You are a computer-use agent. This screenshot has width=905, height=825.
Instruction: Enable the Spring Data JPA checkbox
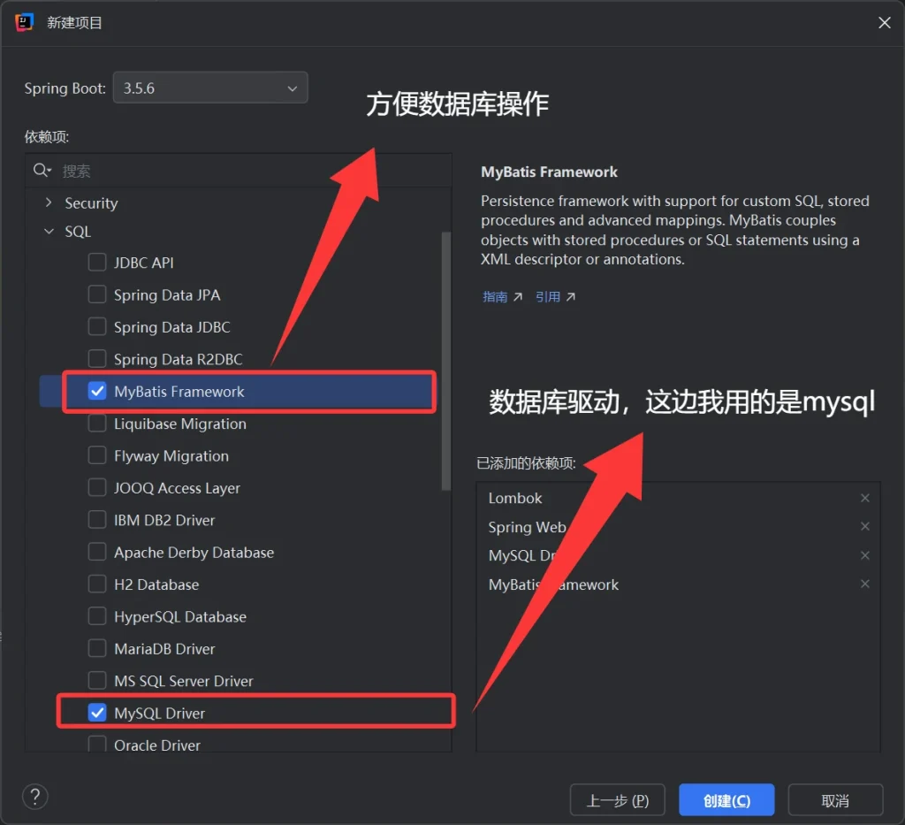(x=97, y=294)
